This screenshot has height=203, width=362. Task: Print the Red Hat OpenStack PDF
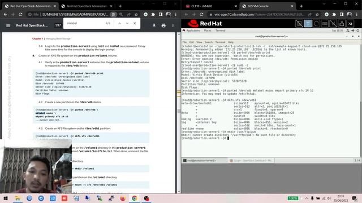tap(163, 25)
